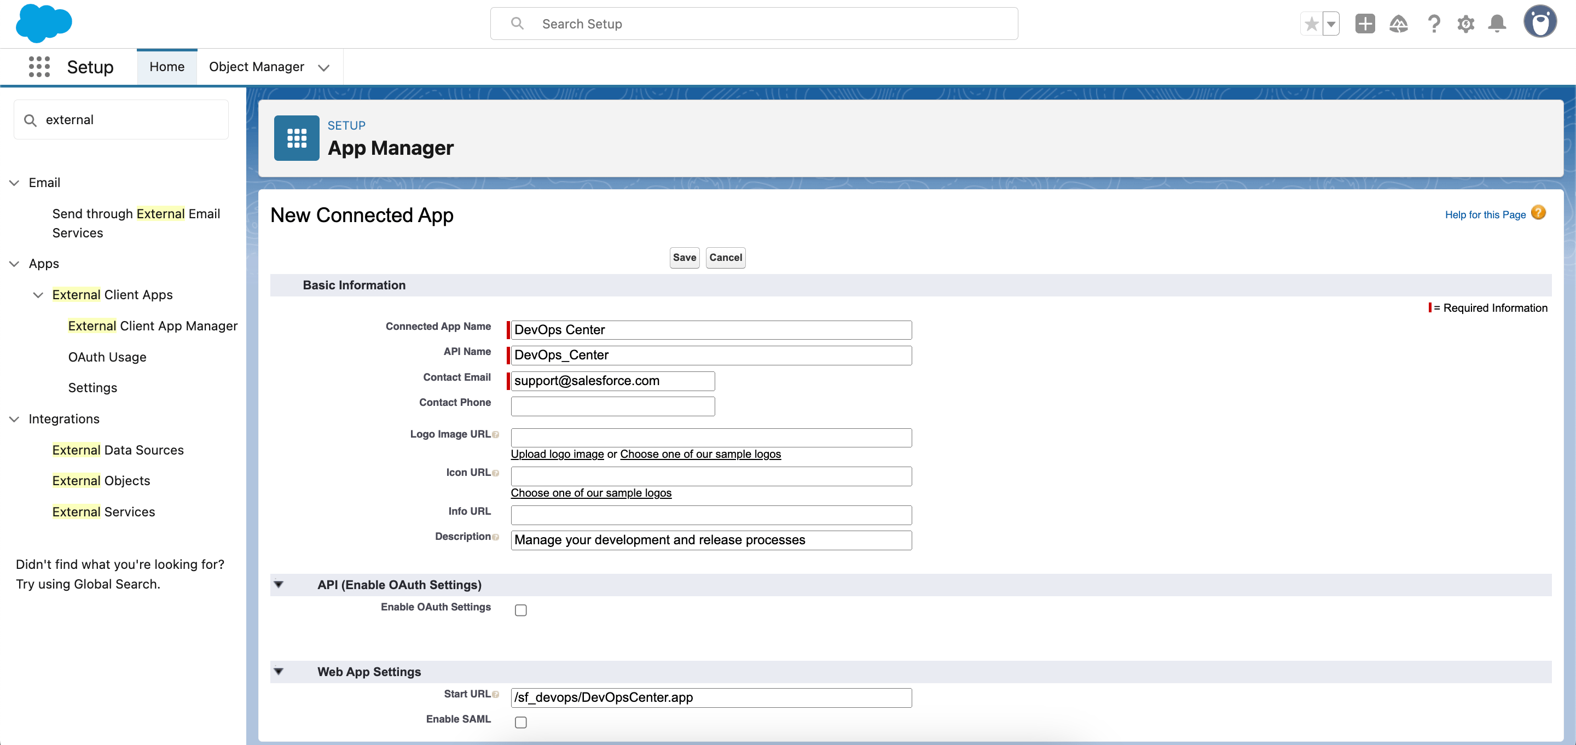Screen dimensions: 1576x745
Task: Click the favorites star icon
Action: tap(1311, 24)
